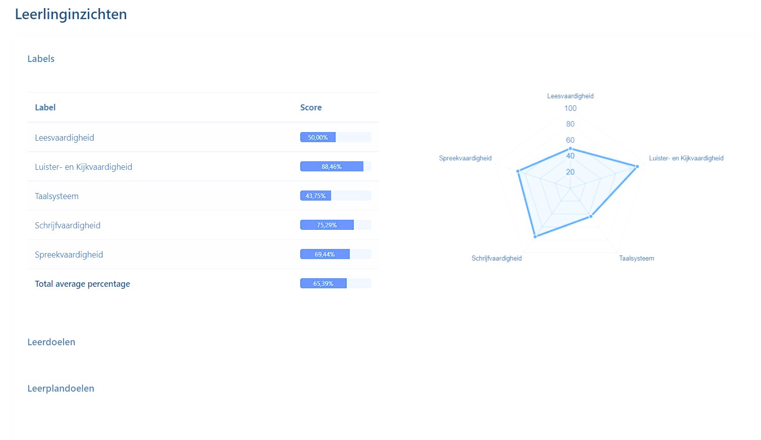Expand the Leerdoelen section
Viewport: 761px width, 440px height.
(51, 342)
